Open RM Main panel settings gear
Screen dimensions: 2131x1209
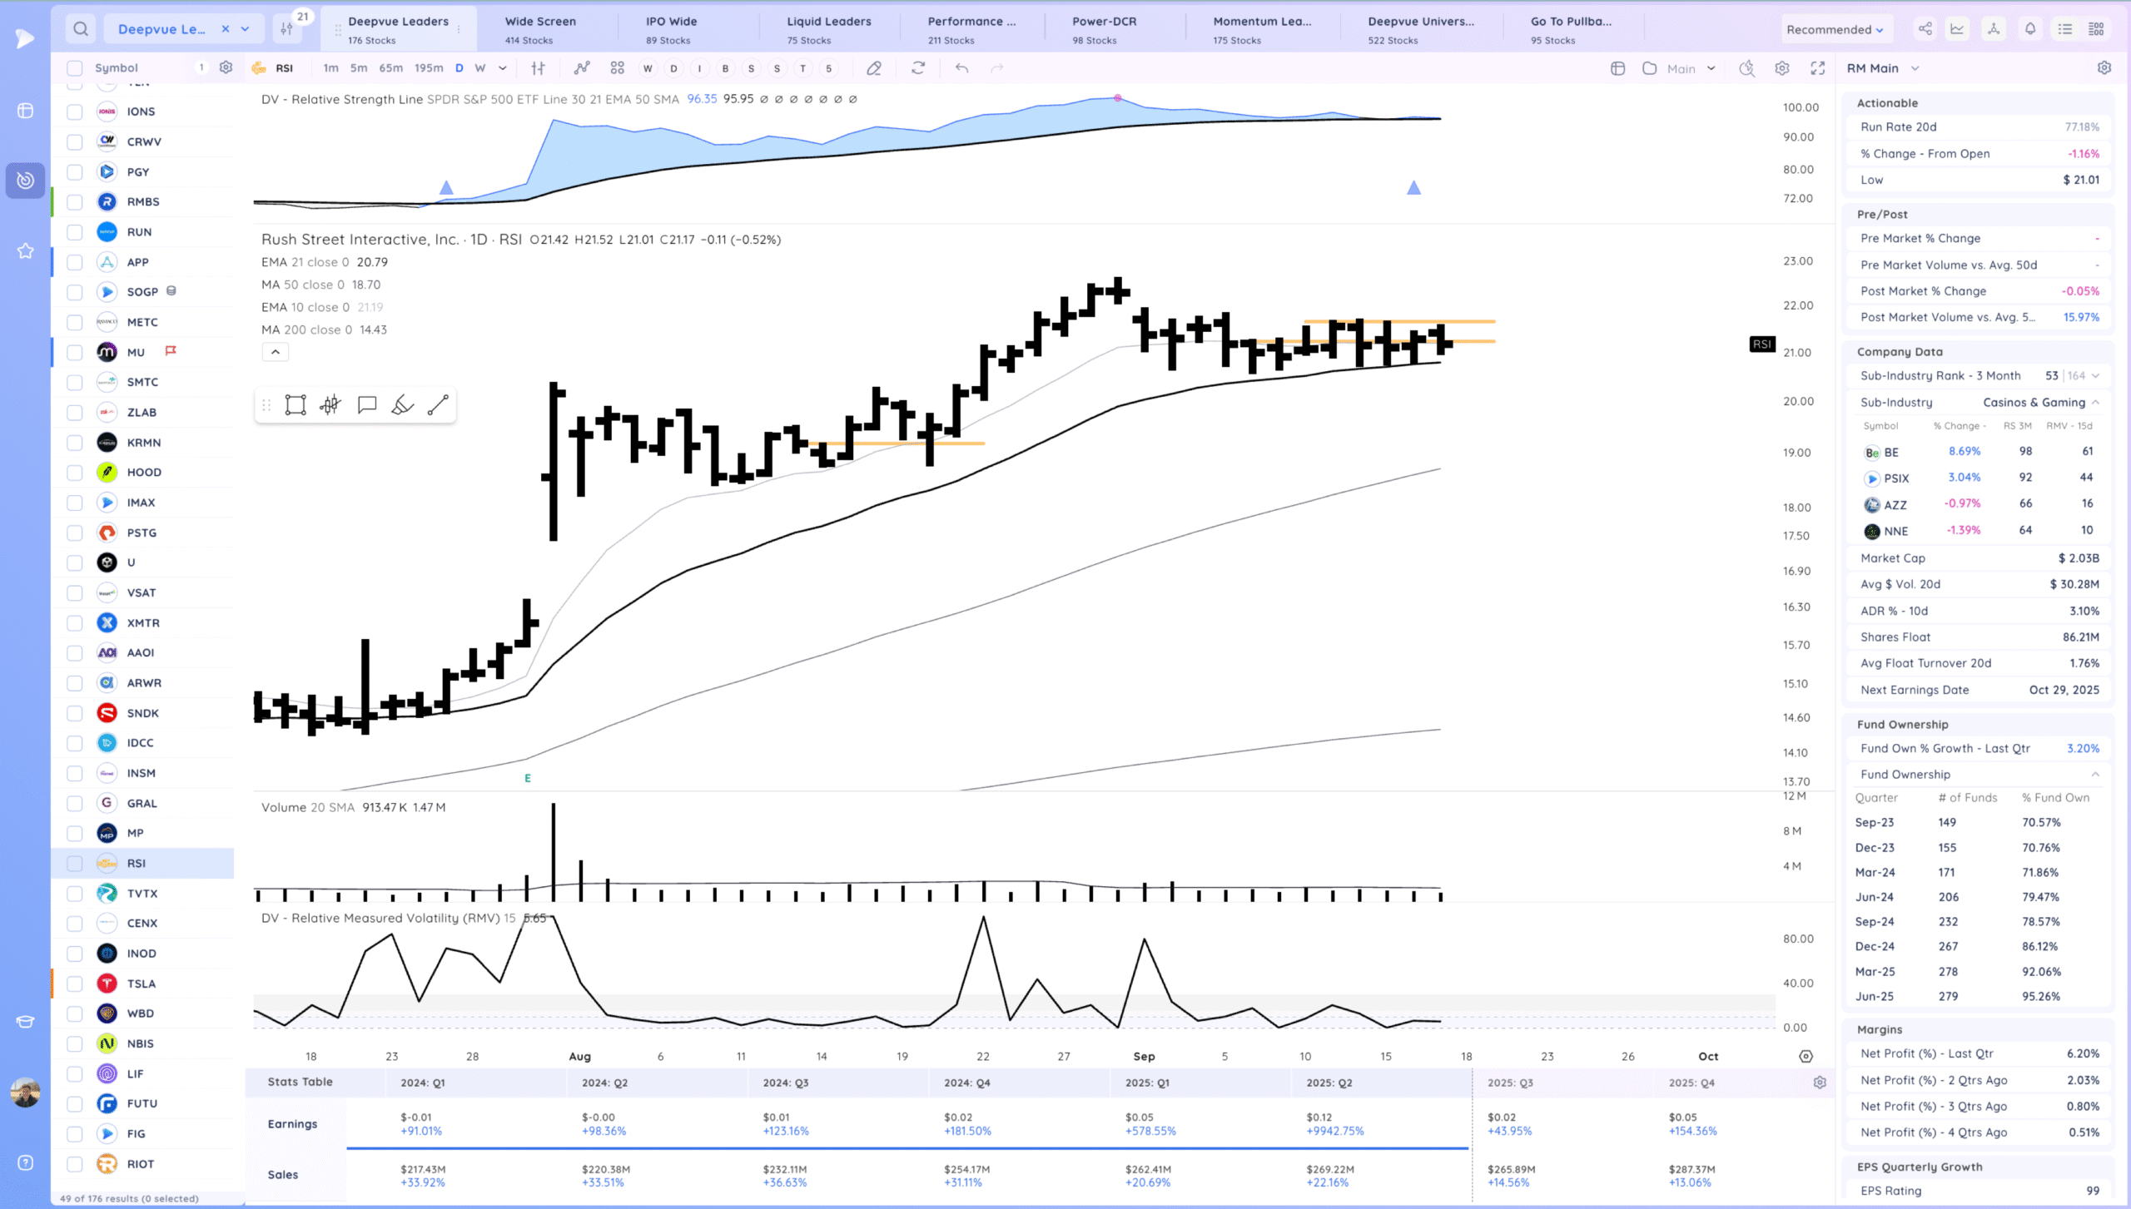[2104, 68]
